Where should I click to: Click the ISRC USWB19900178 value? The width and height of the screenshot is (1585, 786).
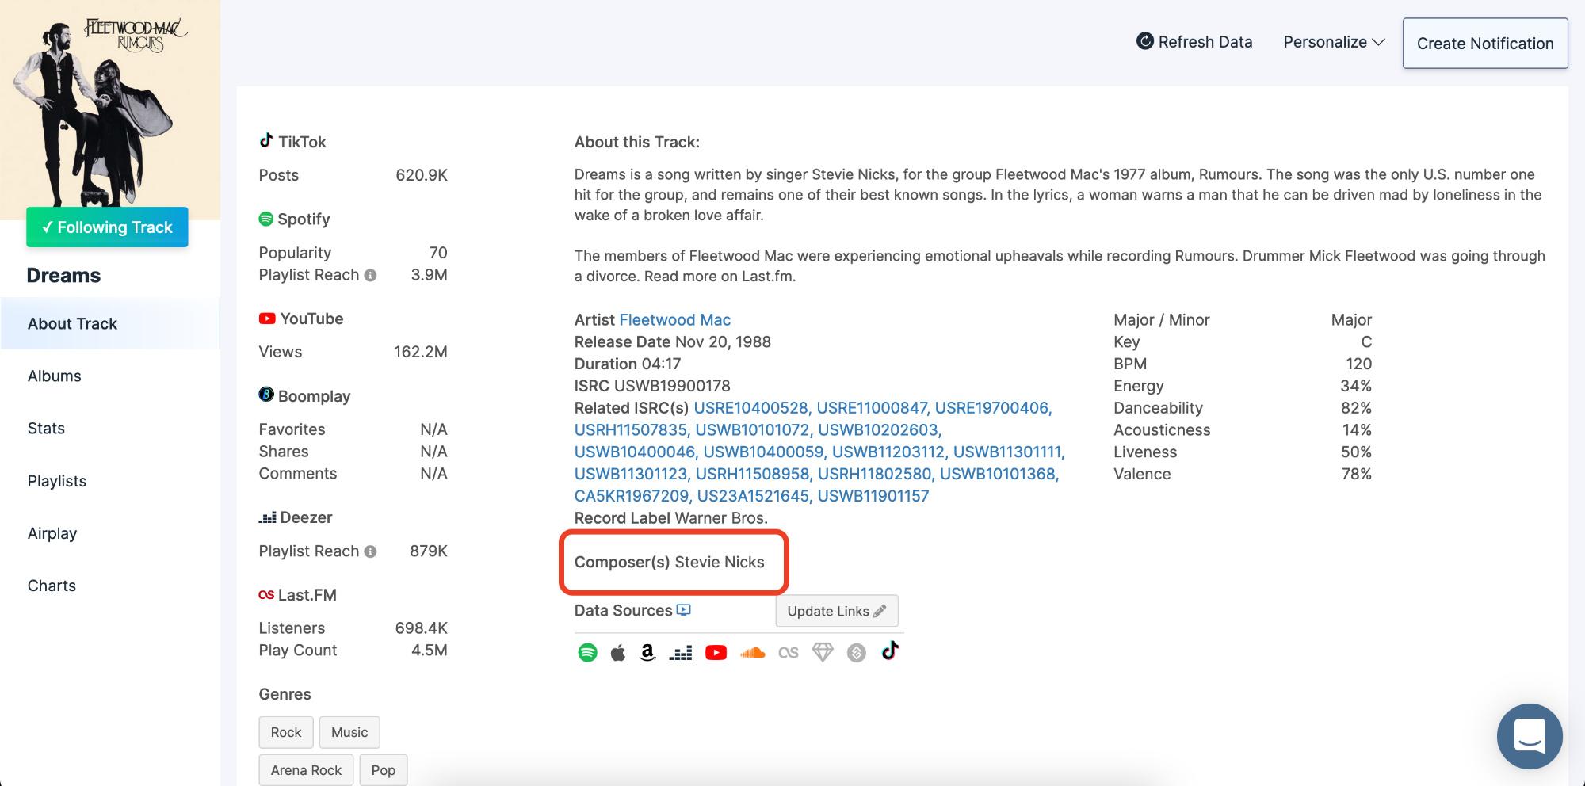click(x=672, y=386)
